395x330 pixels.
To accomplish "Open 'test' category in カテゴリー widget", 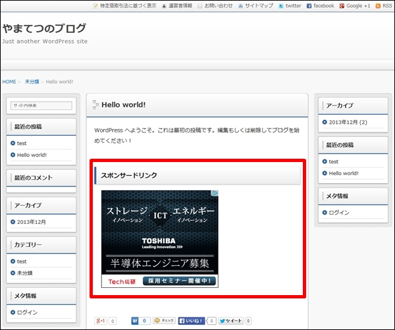I will coord(22,261).
